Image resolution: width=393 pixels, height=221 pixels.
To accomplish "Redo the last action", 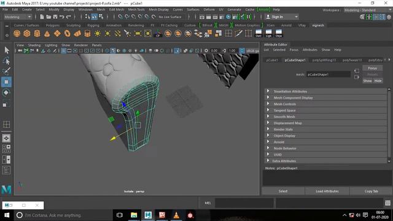I will tap(68, 17).
